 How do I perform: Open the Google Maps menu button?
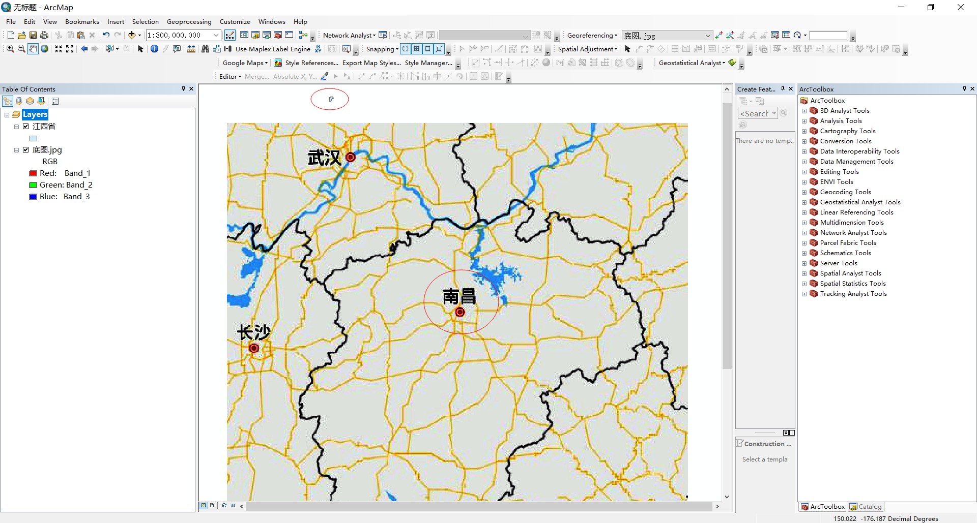tap(245, 63)
